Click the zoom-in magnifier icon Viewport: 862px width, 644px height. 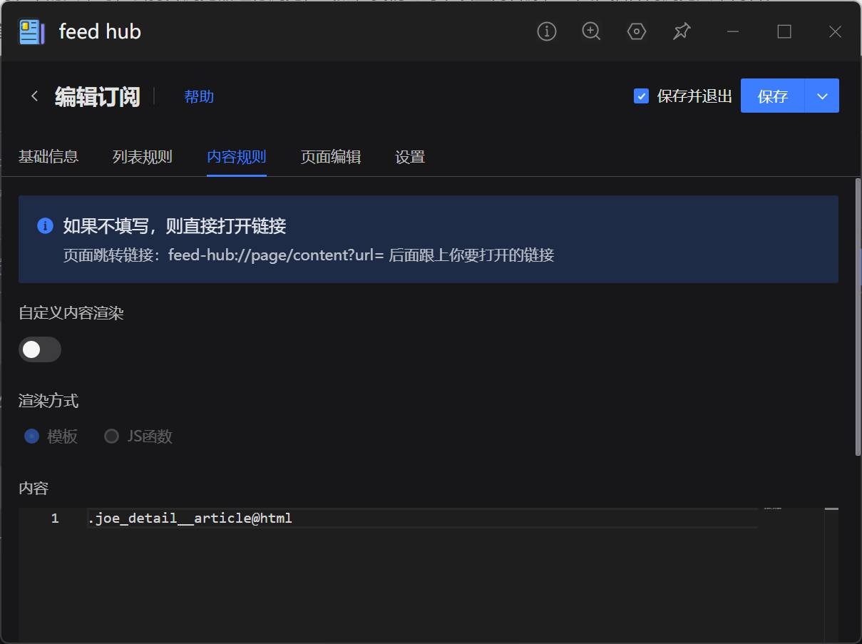(x=591, y=31)
